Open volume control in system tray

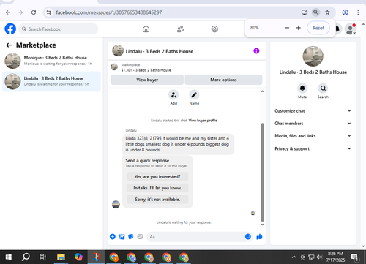pos(319,257)
